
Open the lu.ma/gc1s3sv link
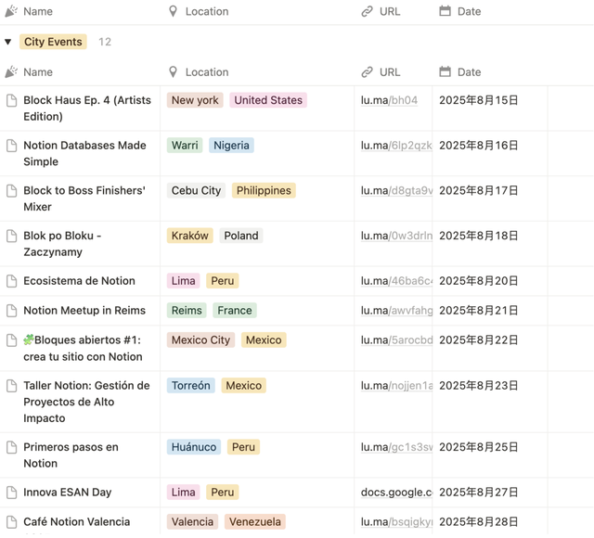(396, 447)
